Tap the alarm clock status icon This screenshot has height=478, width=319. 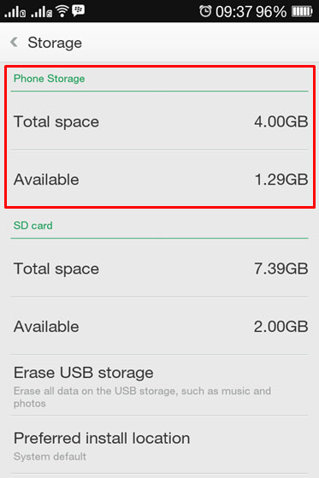[x=205, y=11]
